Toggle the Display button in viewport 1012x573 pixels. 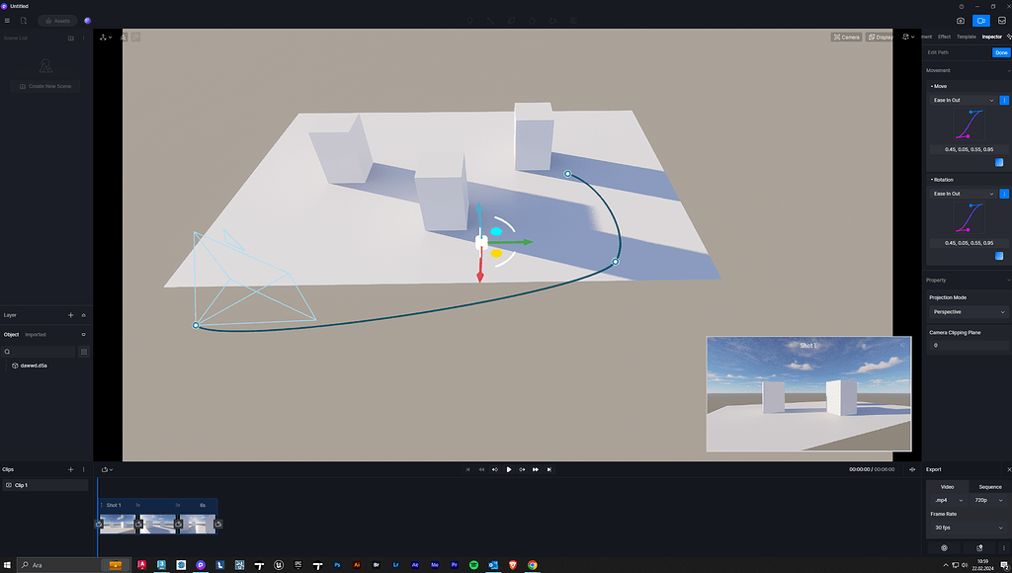coord(881,37)
